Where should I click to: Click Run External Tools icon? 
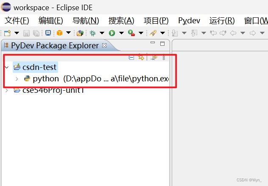pyautogui.click(x=131, y=33)
